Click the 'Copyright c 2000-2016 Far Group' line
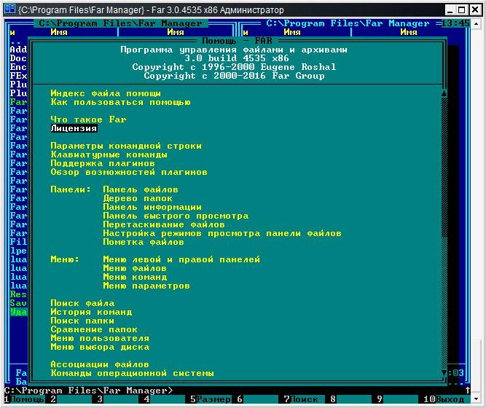This screenshot has height=408, width=486. [234, 76]
